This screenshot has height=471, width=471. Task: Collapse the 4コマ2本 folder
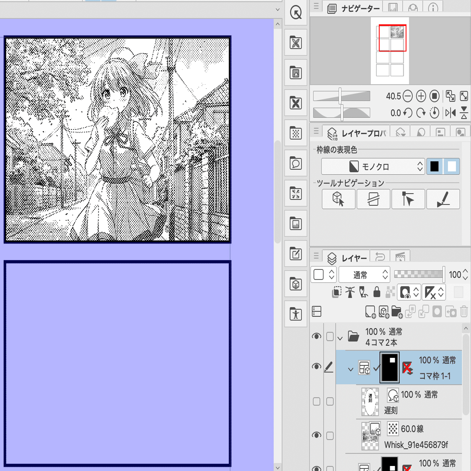(340, 339)
